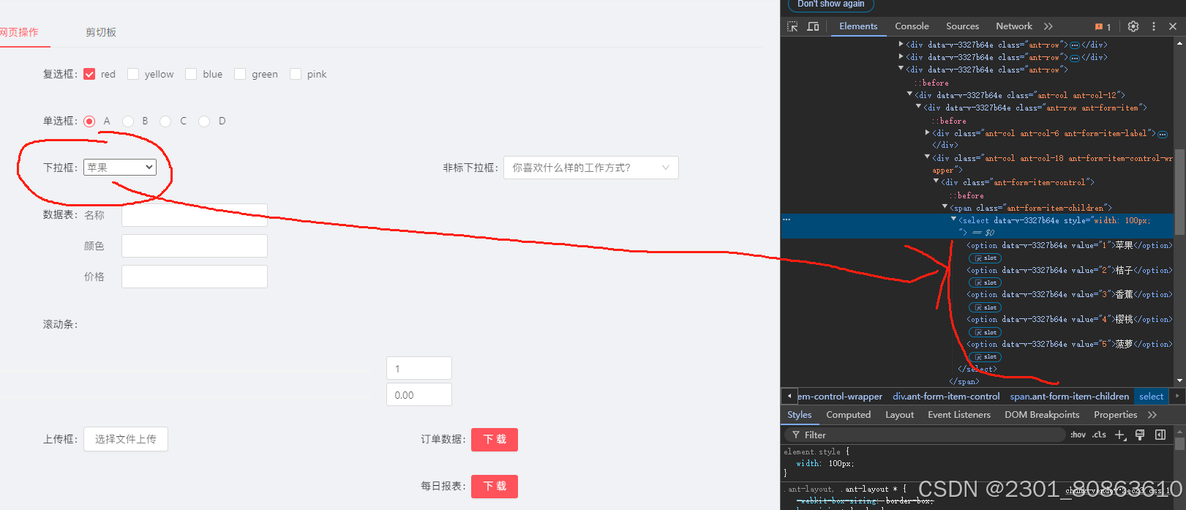This screenshot has width=1186, height=510.
Task: Click div.ant-form-item-control breadcrumb
Action: (946, 397)
